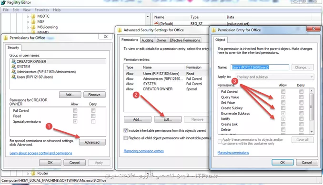Click the Router folder icon in tree
Screen dimensions: 323x185
[33, 173]
